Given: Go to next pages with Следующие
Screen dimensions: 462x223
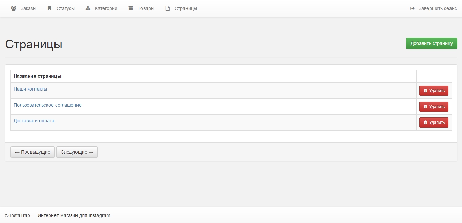Looking at the screenshot, I should tap(77, 152).
